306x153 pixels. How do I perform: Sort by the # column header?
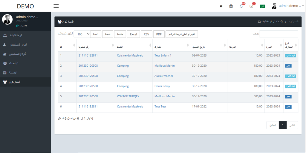(x=67, y=45)
